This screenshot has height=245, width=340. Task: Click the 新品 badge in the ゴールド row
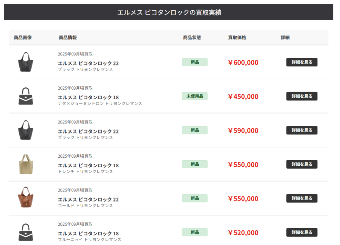195,199
